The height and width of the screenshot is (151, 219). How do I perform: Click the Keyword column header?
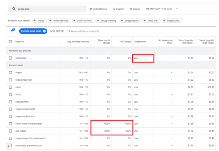[20, 41]
